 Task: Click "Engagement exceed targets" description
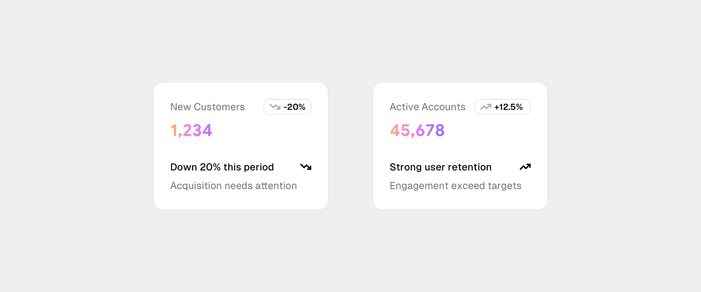coord(455,186)
